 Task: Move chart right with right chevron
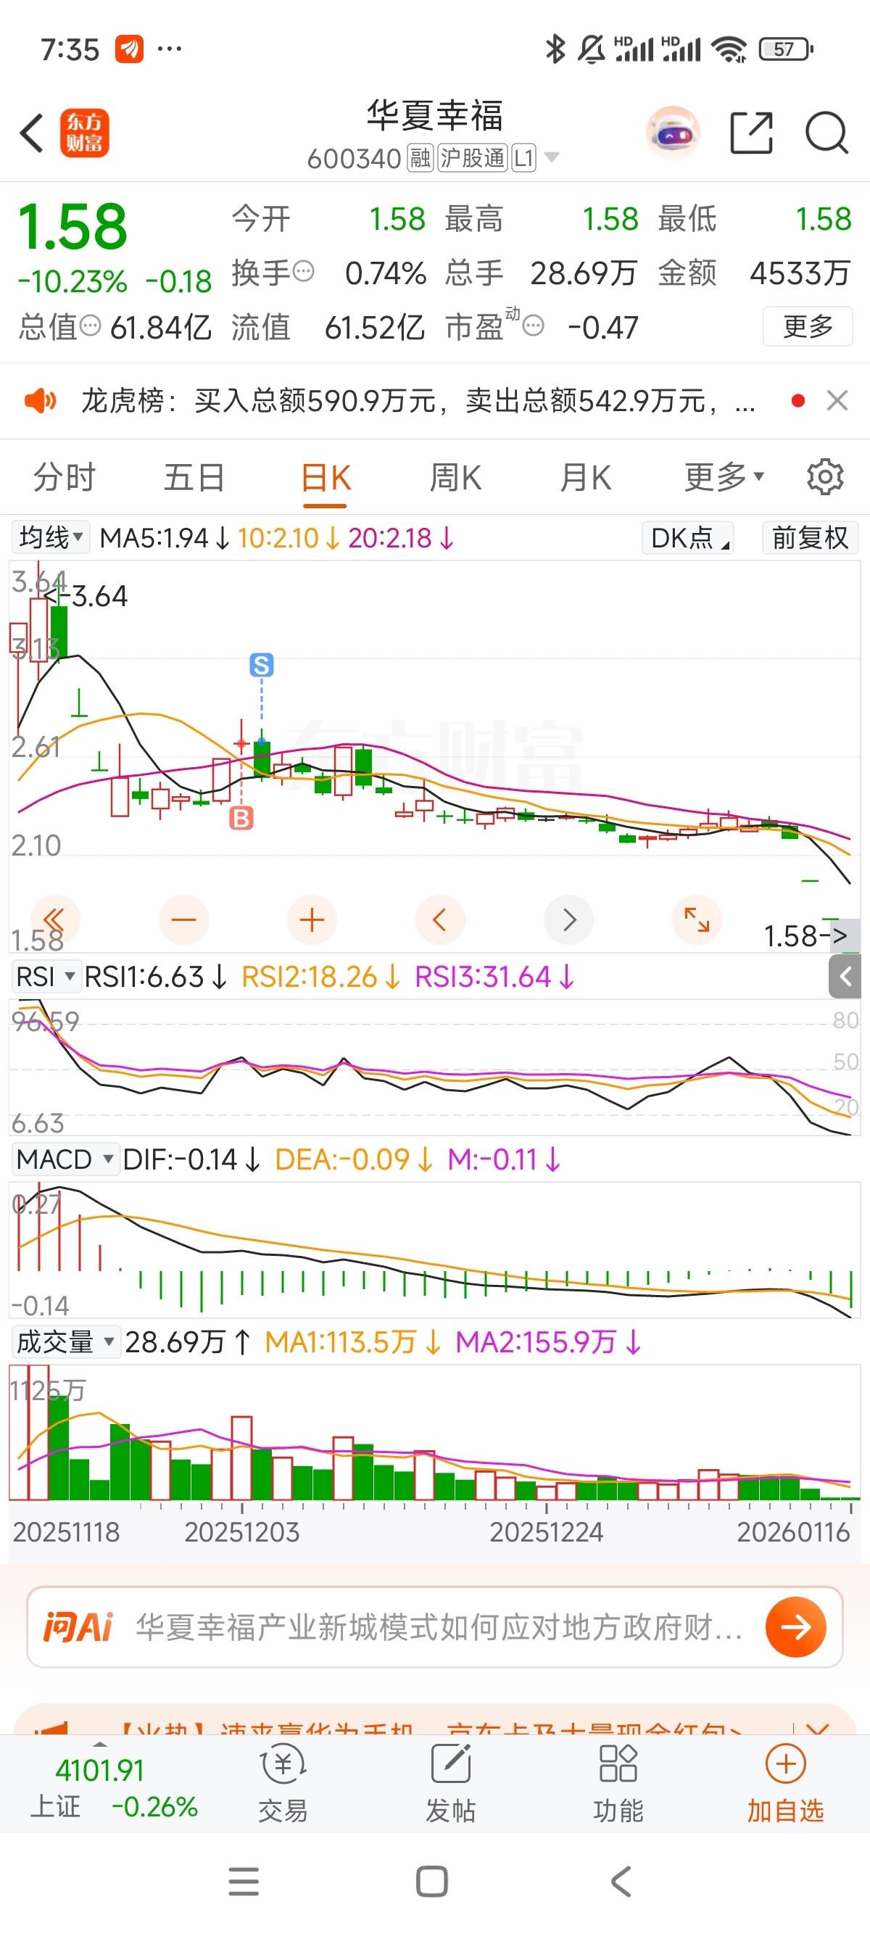[568, 919]
